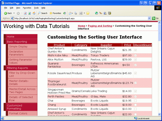Open the Mail icon dropdown arrow
This screenshot has width=162, height=121.
tap(72, 13)
